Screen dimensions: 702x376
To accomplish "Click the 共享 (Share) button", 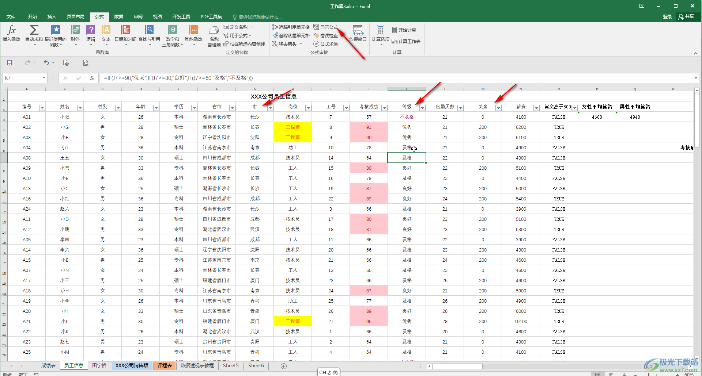I will 686,17.
